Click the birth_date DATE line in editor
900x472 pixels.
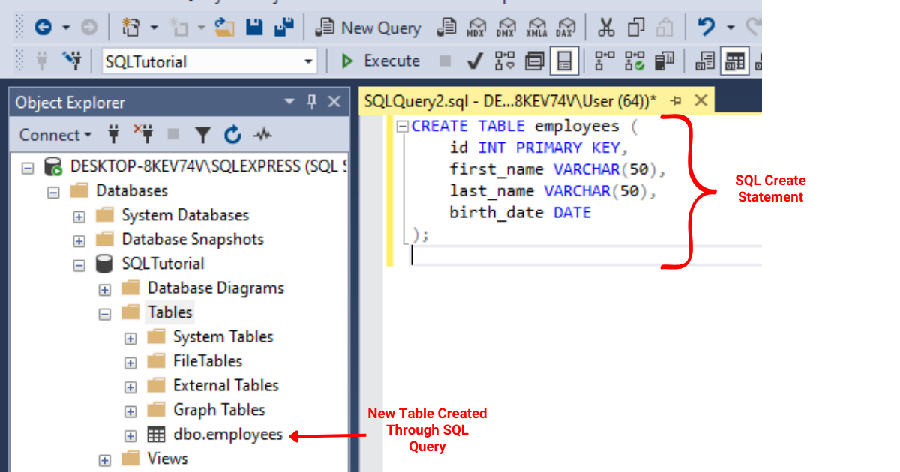pyautogui.click(x=520, y=213)
